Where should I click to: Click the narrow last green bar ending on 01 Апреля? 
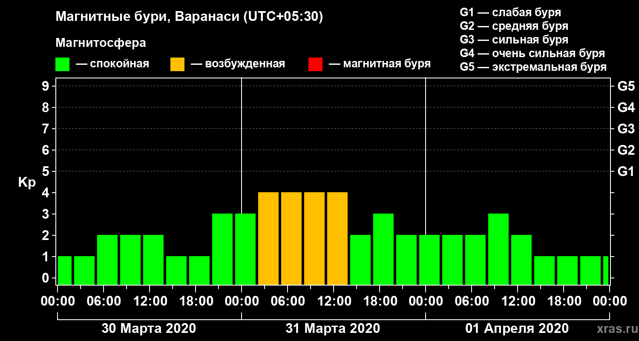coord(606,270)
